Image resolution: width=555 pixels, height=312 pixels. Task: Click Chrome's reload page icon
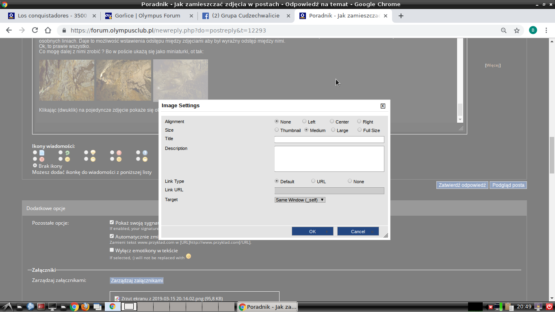(35, 30)
